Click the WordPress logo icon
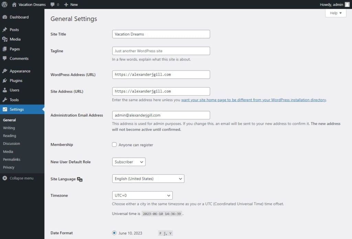The image size is (352, 239). (x=4, y=4)
